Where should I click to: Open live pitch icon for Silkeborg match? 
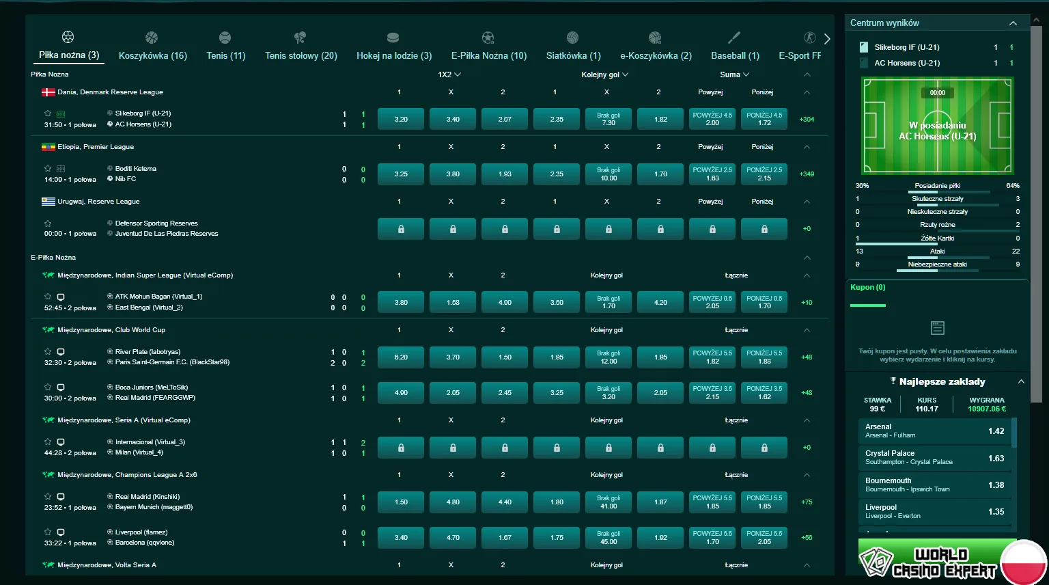click(61, 113)
